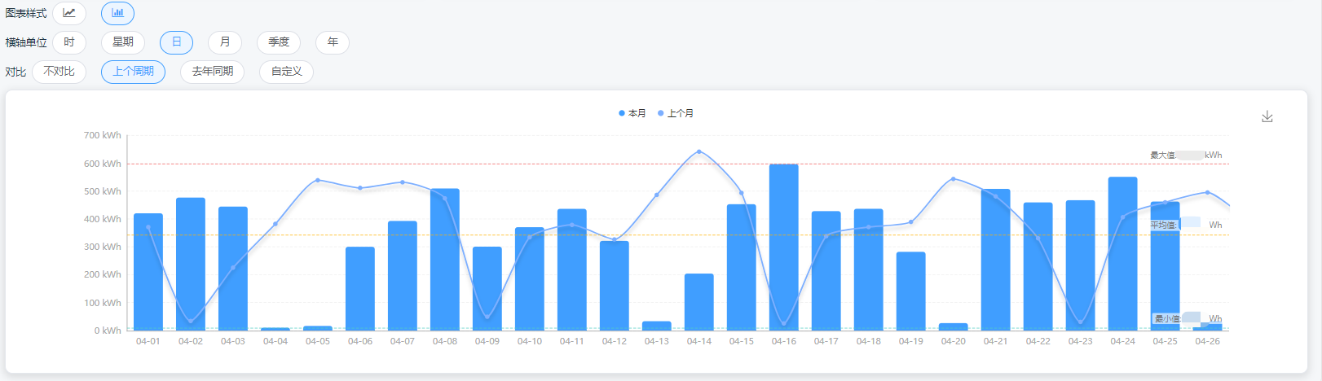This screenshot has height=381, width=1322.
Task: Select 不对比 to disable comparison
Action: (59, 72)
